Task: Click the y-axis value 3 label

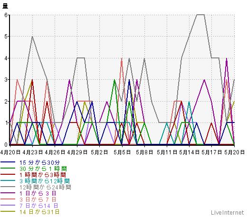Action: (6, 80)
